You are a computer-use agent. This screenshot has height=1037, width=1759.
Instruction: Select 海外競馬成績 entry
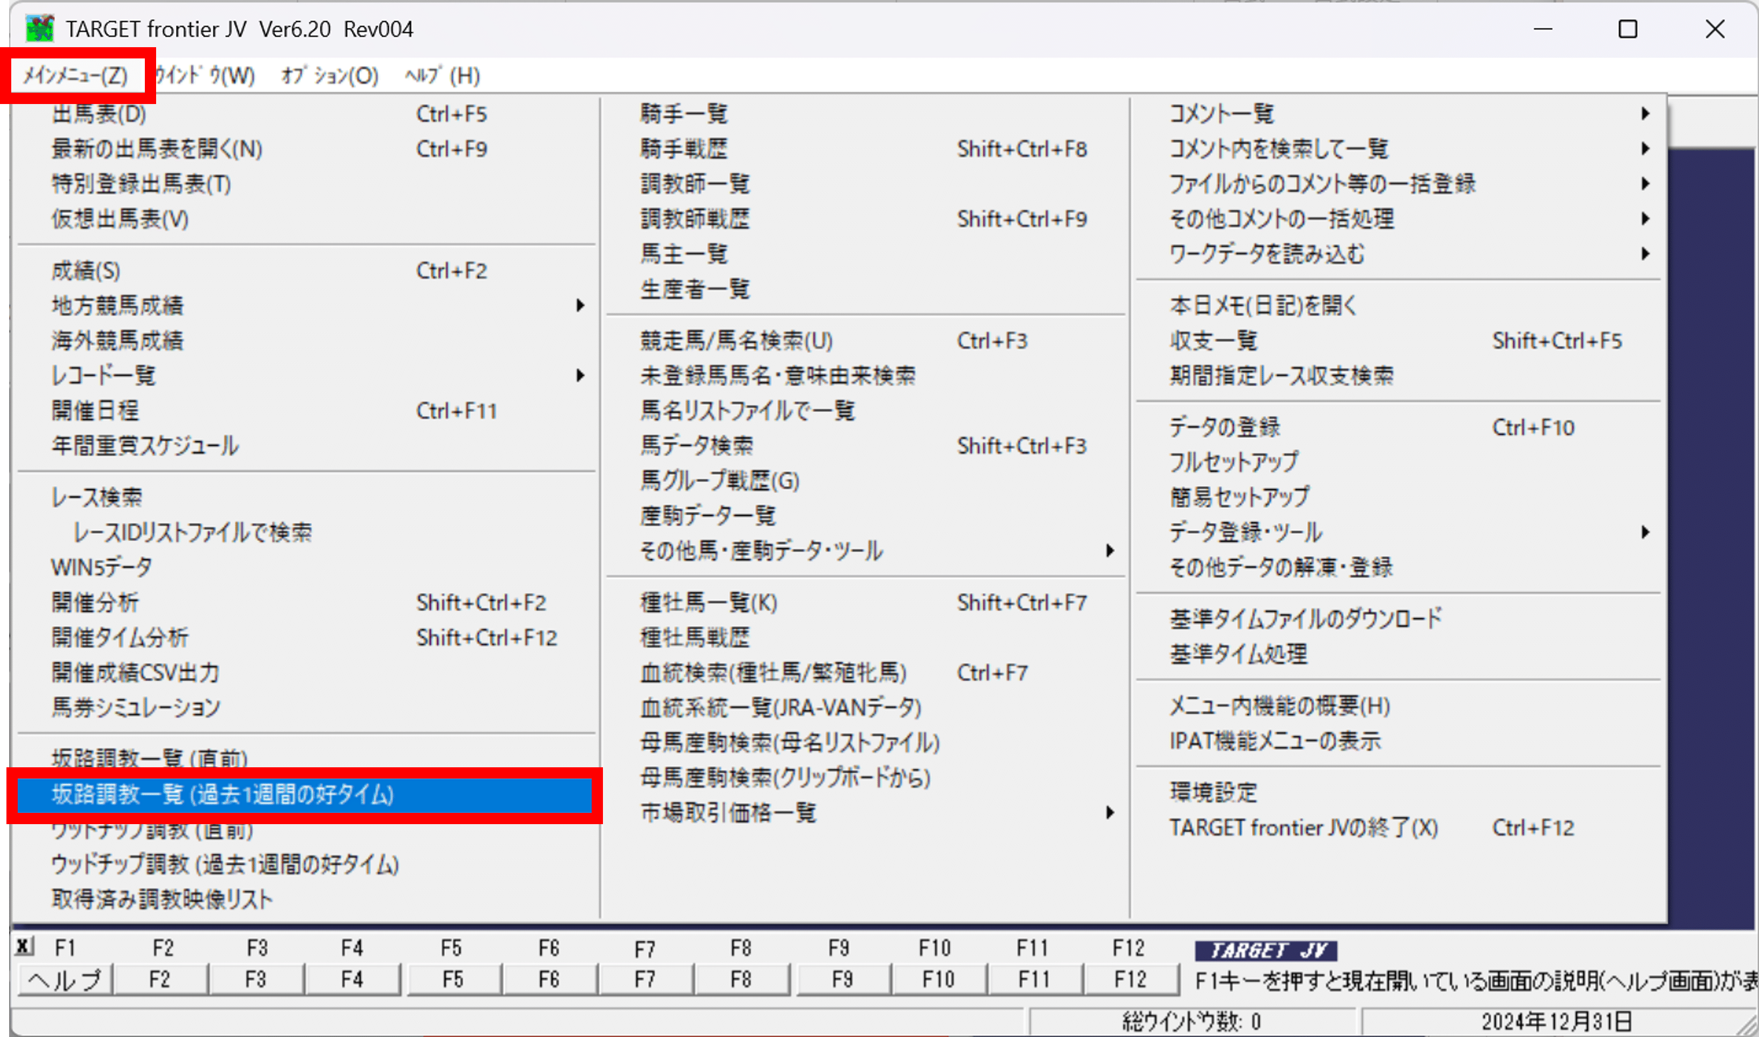pos(306,340)
